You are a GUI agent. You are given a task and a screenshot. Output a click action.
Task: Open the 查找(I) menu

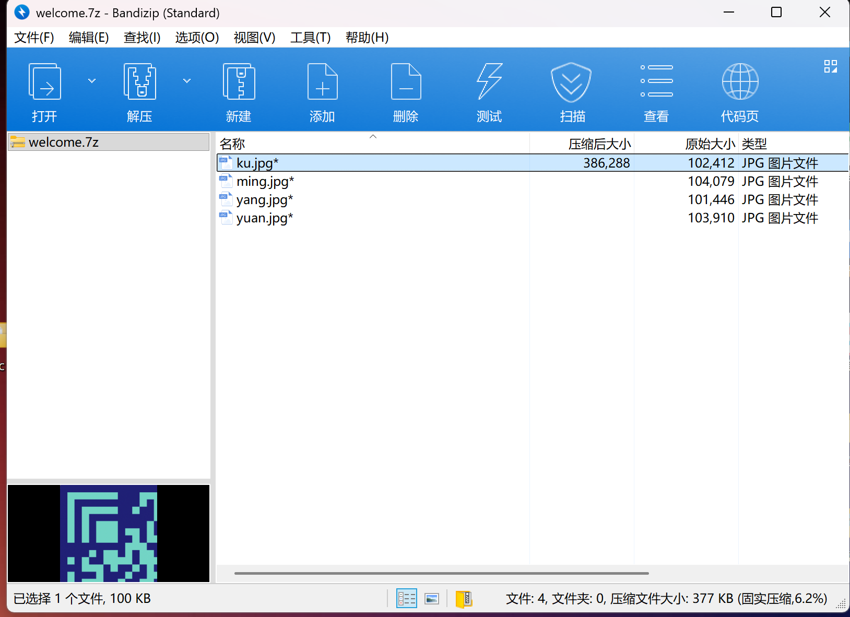point(142,38)
